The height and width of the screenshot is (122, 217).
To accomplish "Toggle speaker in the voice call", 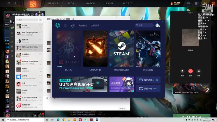I will [x=199, y=71].
